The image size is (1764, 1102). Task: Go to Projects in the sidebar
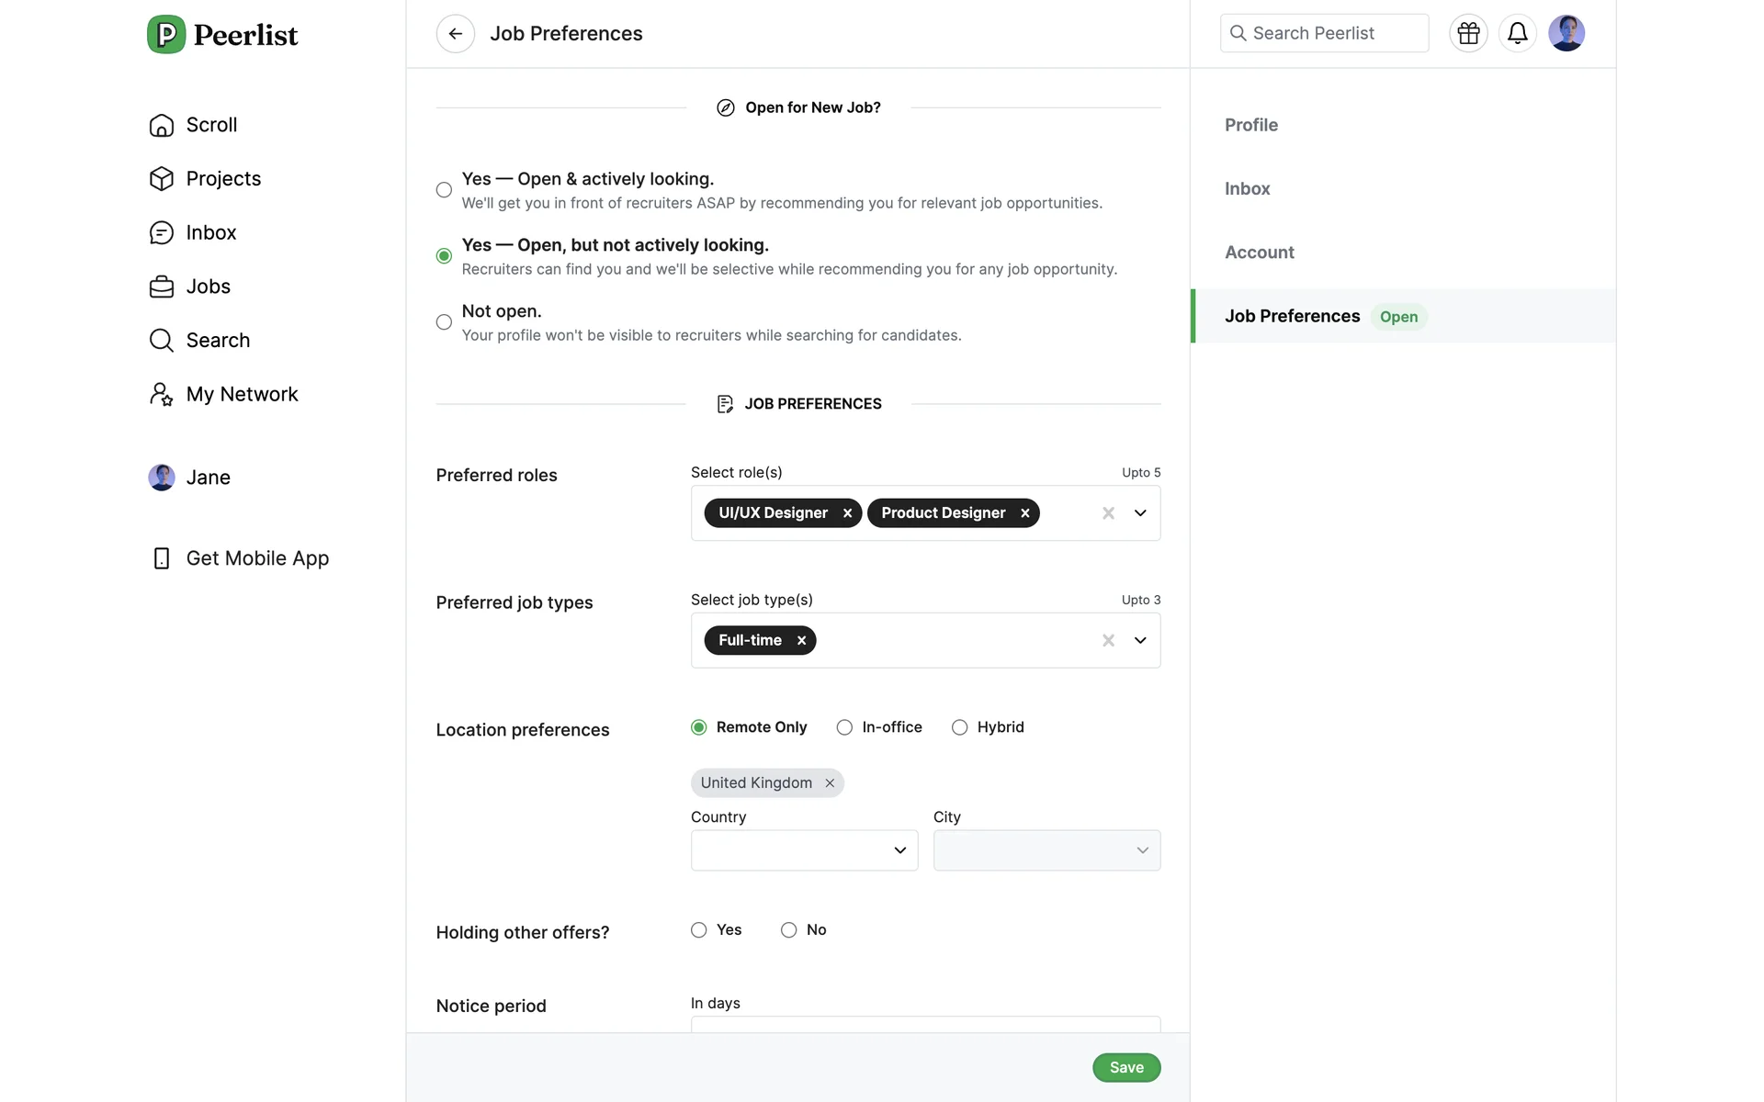[x=223, y=179]
